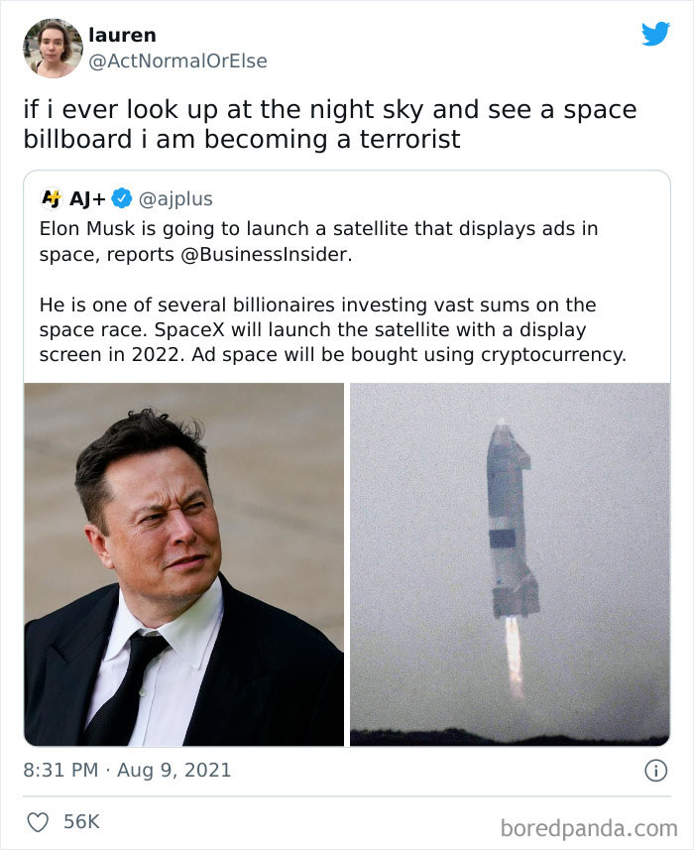Click the tweet timestamp 8:31 PM · Aug 9, 2021
The image size is (694, 850).
127,770
